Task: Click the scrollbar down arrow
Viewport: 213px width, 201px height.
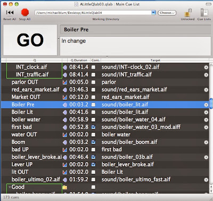Action: tap(211, 191)
